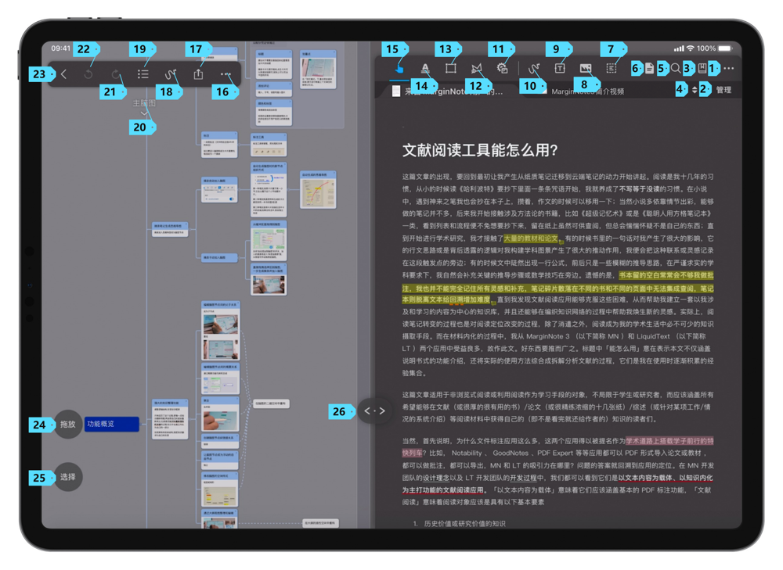Expand the 主脑图 title dropdown

point(144,113)
